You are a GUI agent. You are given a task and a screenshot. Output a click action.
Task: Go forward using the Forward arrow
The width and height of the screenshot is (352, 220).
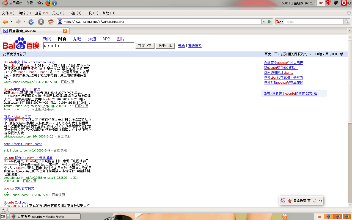point(18,22)
